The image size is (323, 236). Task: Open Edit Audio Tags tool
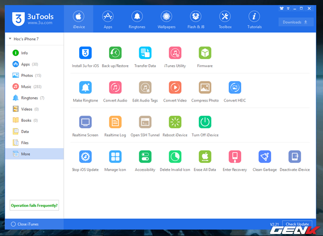(145, 87)
